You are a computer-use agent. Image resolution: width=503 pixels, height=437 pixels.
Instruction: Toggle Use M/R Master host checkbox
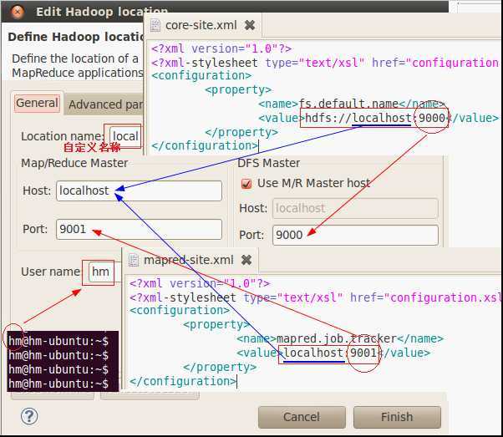coord(246,184)
